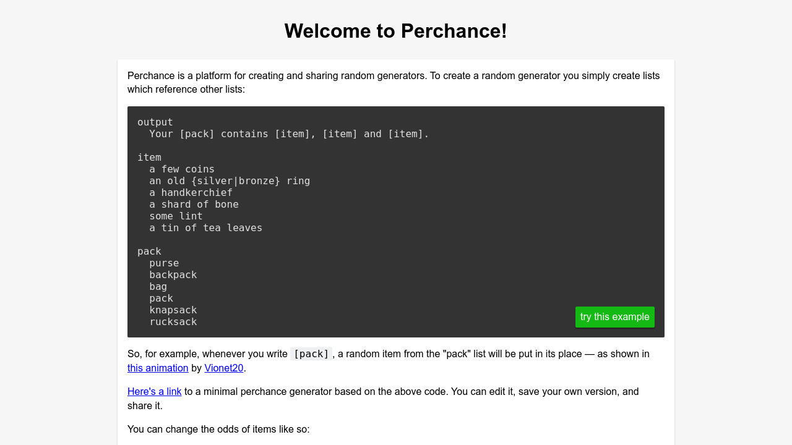Select the 'rucksack' entry at the list bottom
The width and height of the screenshot is (792, 445).
[x=173, y=321]
